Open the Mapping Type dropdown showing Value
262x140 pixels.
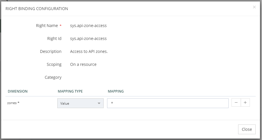(80, 103)
